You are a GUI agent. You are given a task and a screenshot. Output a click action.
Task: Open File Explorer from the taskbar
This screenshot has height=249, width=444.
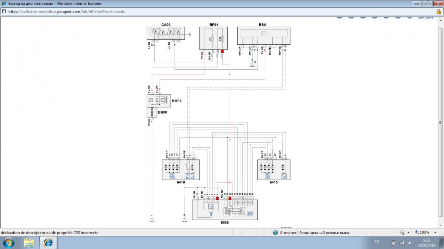[x=29, y=242]
